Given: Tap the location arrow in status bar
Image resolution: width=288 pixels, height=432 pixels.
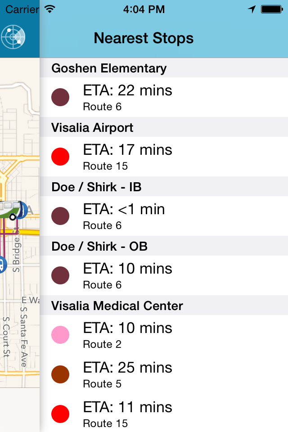Looking at the screenshot, I should tap(252, 9).
